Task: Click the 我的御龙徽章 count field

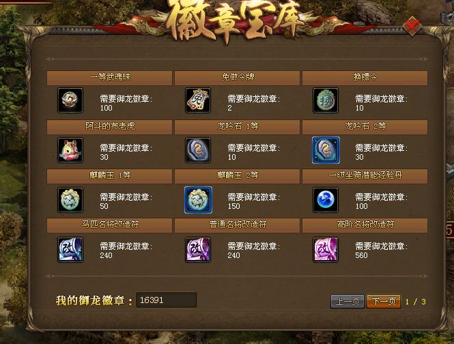Action: [167, 300]
